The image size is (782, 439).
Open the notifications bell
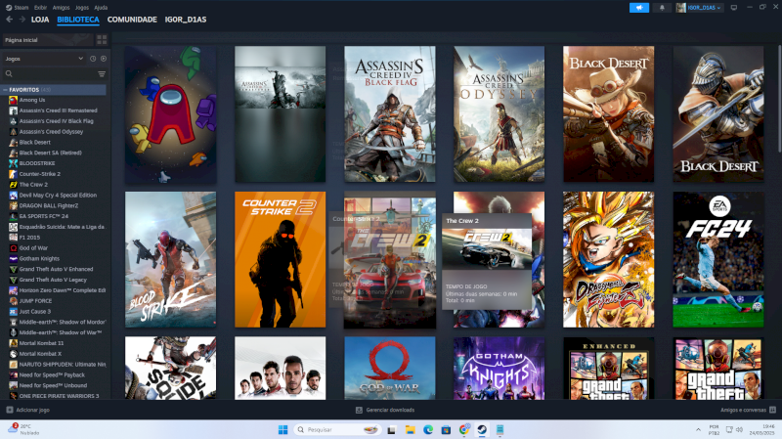click(662, 7)
